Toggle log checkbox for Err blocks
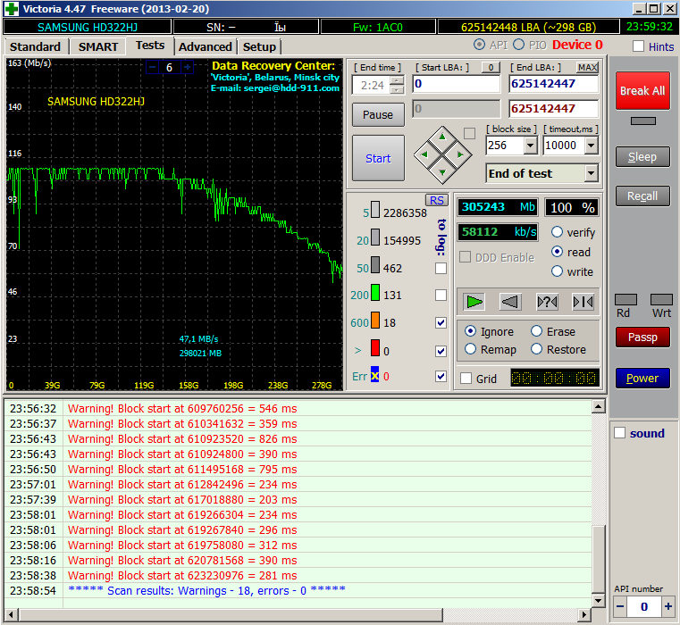The image size is (680, 625). (x=441, y=376)
